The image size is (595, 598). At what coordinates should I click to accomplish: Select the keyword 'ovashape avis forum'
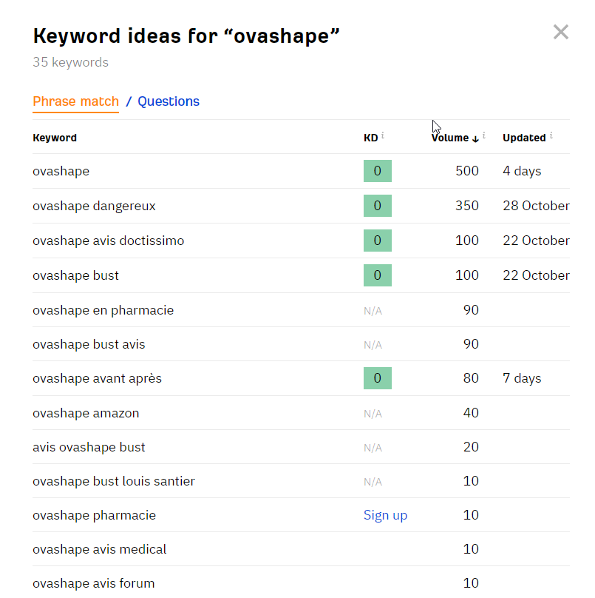94,583
